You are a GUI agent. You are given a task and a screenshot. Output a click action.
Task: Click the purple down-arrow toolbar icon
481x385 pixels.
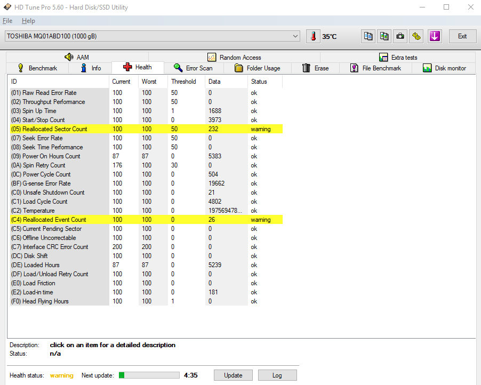pos(435,36)
